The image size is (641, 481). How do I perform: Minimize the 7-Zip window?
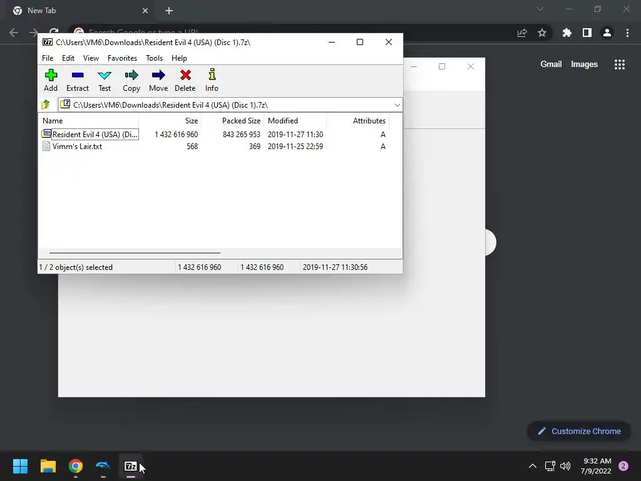[x=332, y=42]
